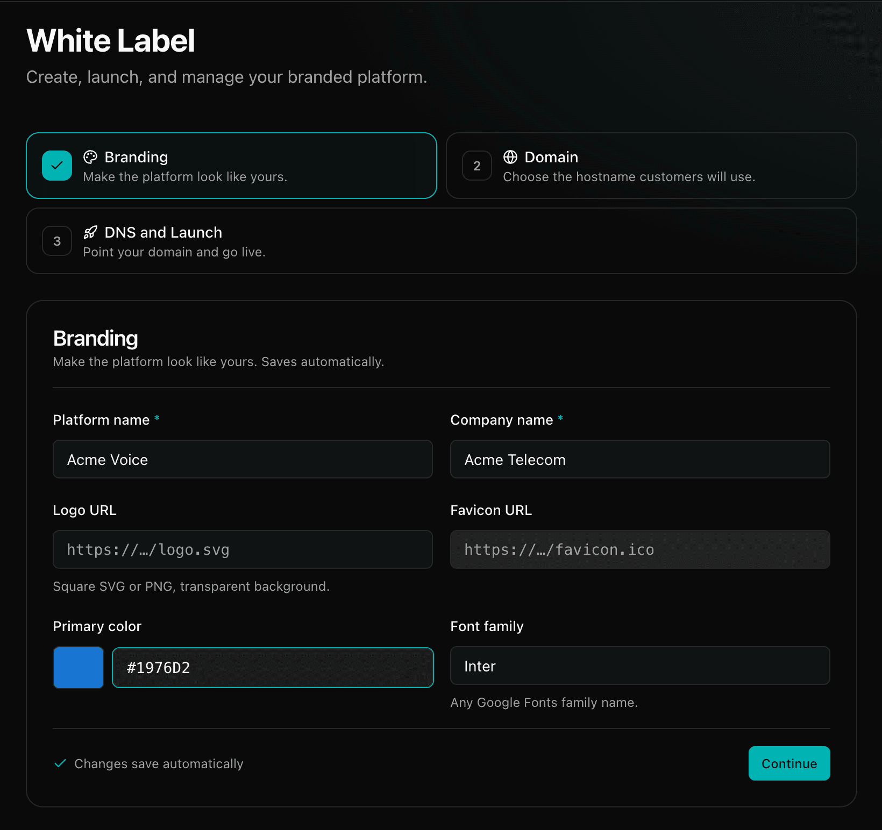The height and width of the screenshot is (830, 882).
Task: Open the blue primary color swatch
Action: 79,668
